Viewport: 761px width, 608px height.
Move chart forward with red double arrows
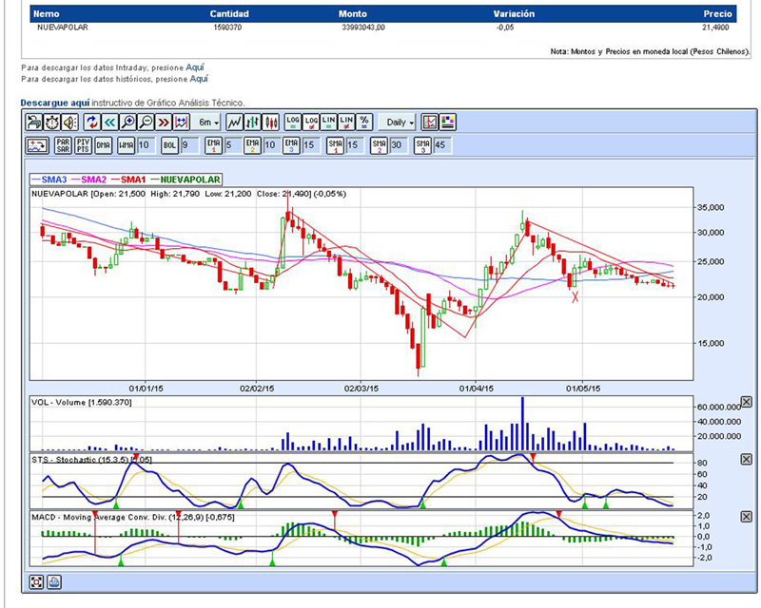point(164,123)
